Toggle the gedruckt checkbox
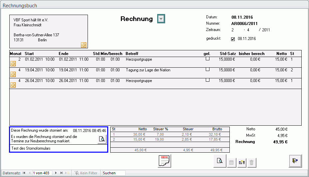This screenshot has height=177, width=309. 233,39
